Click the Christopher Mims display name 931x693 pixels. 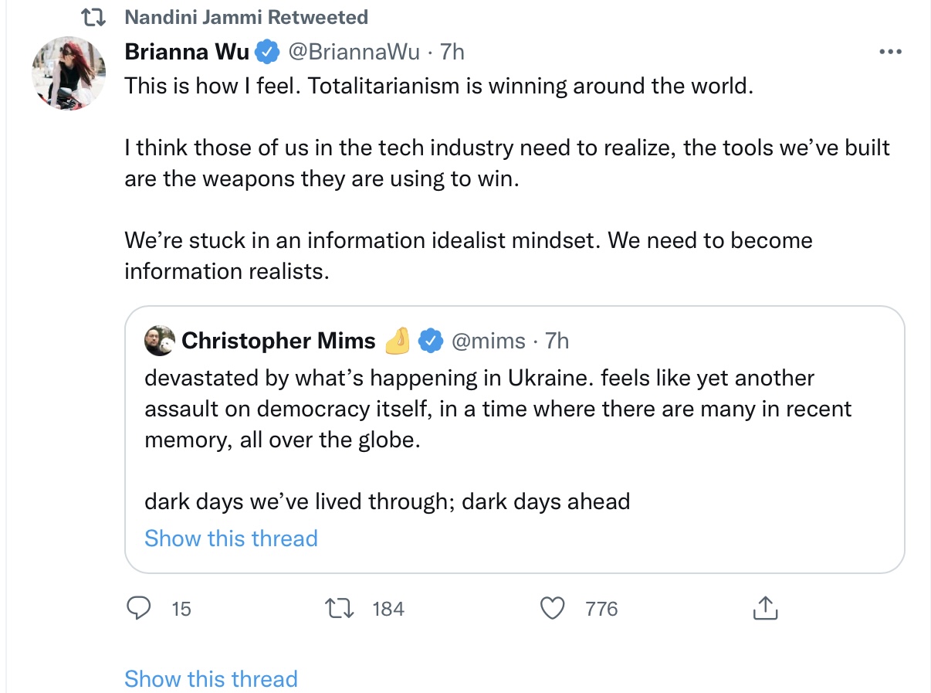(x=279, y=341)
